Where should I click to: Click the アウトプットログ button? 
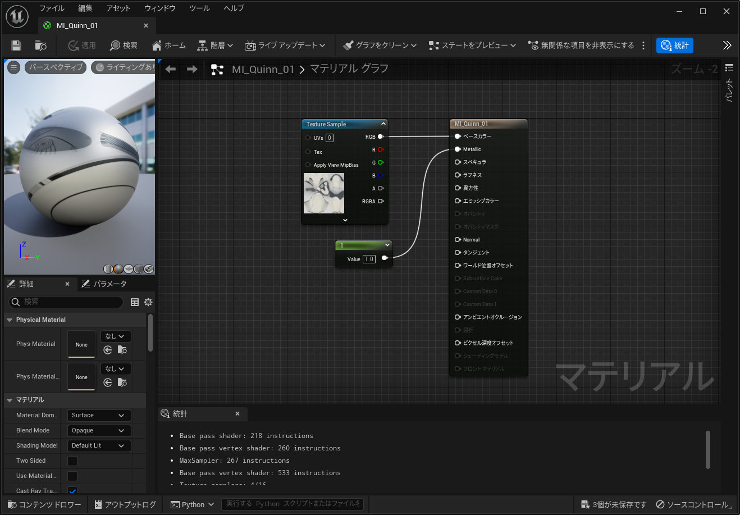125,504
